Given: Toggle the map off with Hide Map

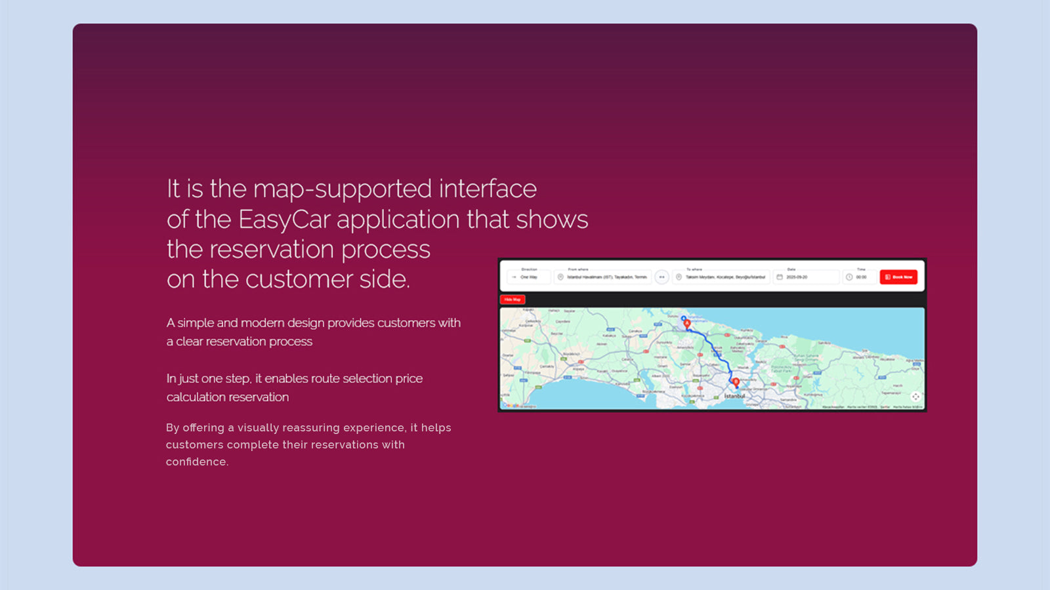Looking at the screenshot, I should coord(513,299).
